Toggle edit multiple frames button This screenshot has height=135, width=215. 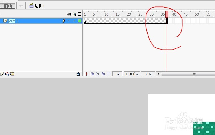pos(103,74)
